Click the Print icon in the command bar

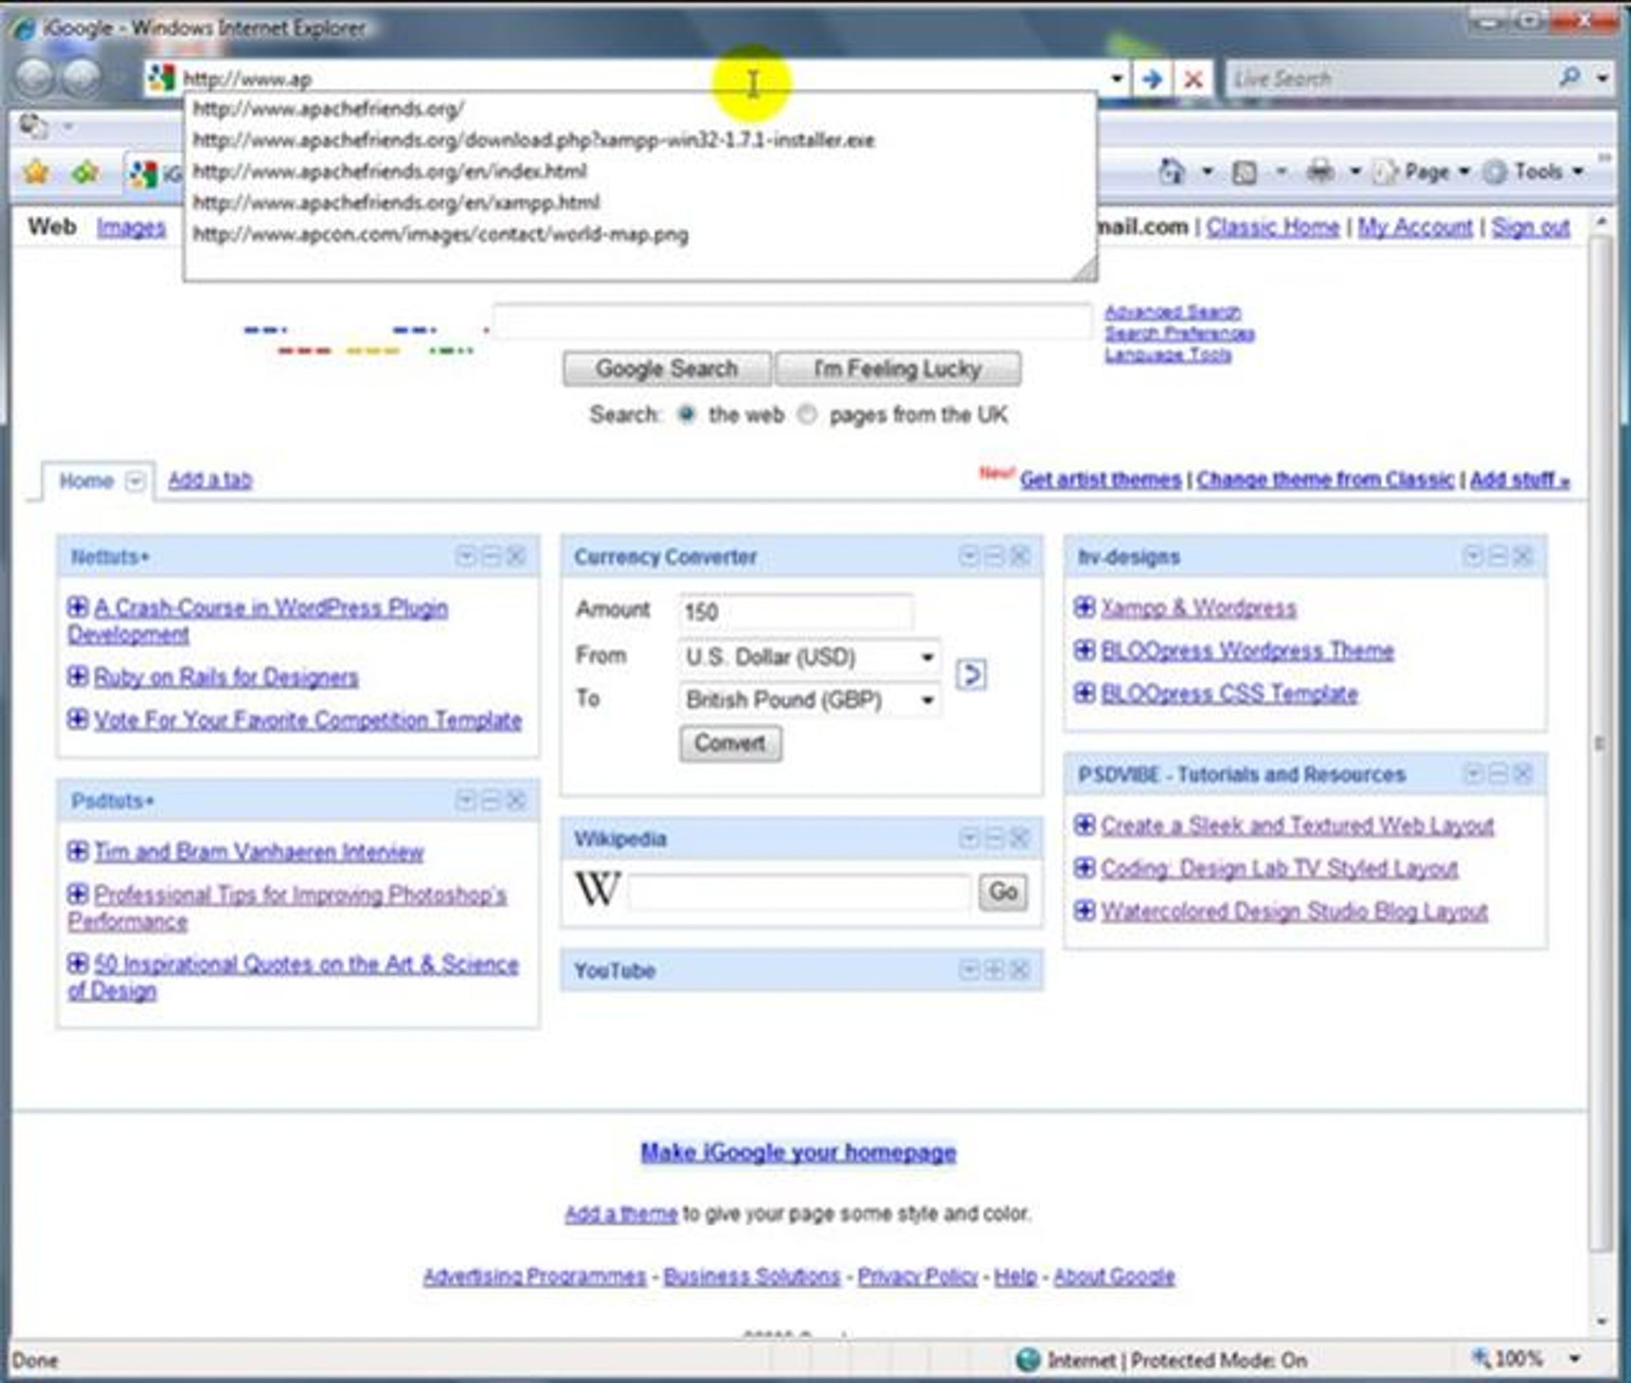pyautogui.click(x=1320, y=172)
